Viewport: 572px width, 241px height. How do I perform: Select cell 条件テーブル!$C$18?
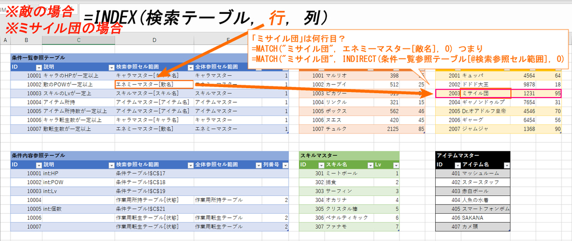pyautogui.click(x=154, y=182)
